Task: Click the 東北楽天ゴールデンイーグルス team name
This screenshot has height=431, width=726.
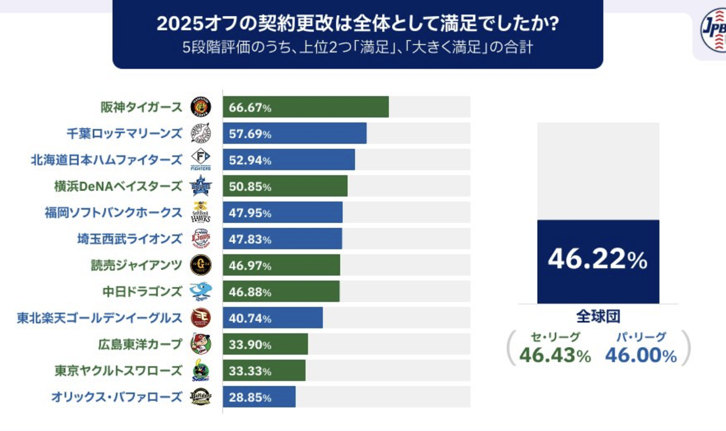Action: coord(100,318)
